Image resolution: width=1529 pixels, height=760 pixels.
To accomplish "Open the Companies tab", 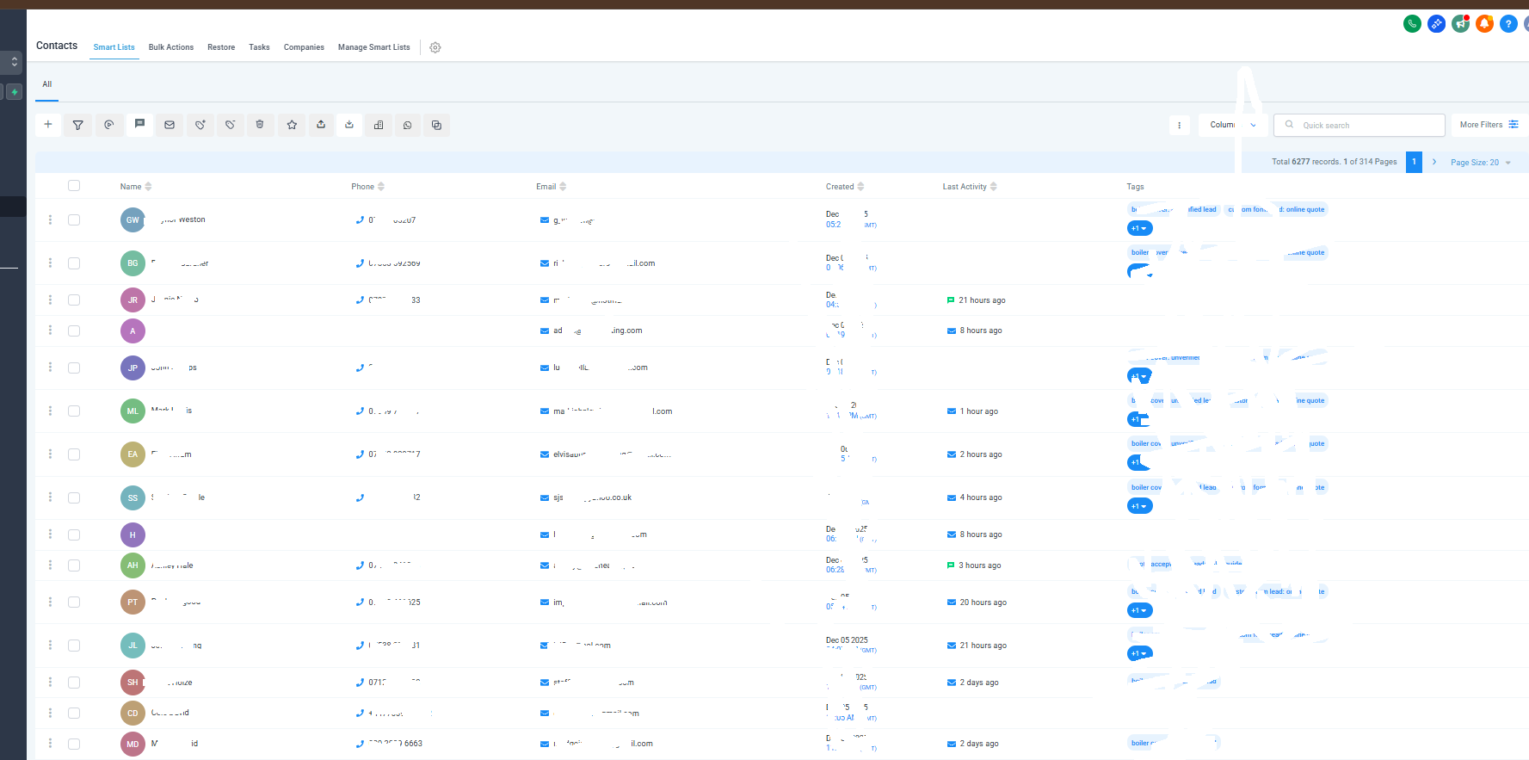I will (x=304, y=47).
